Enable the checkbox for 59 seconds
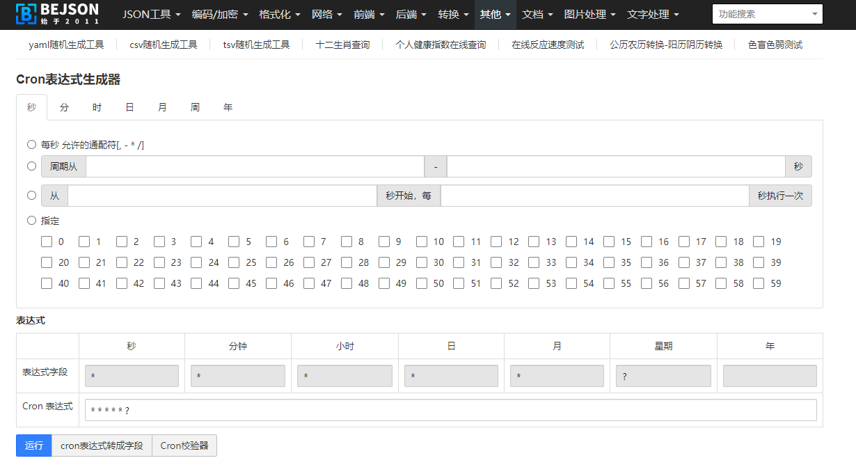 (x=759, y=284)
